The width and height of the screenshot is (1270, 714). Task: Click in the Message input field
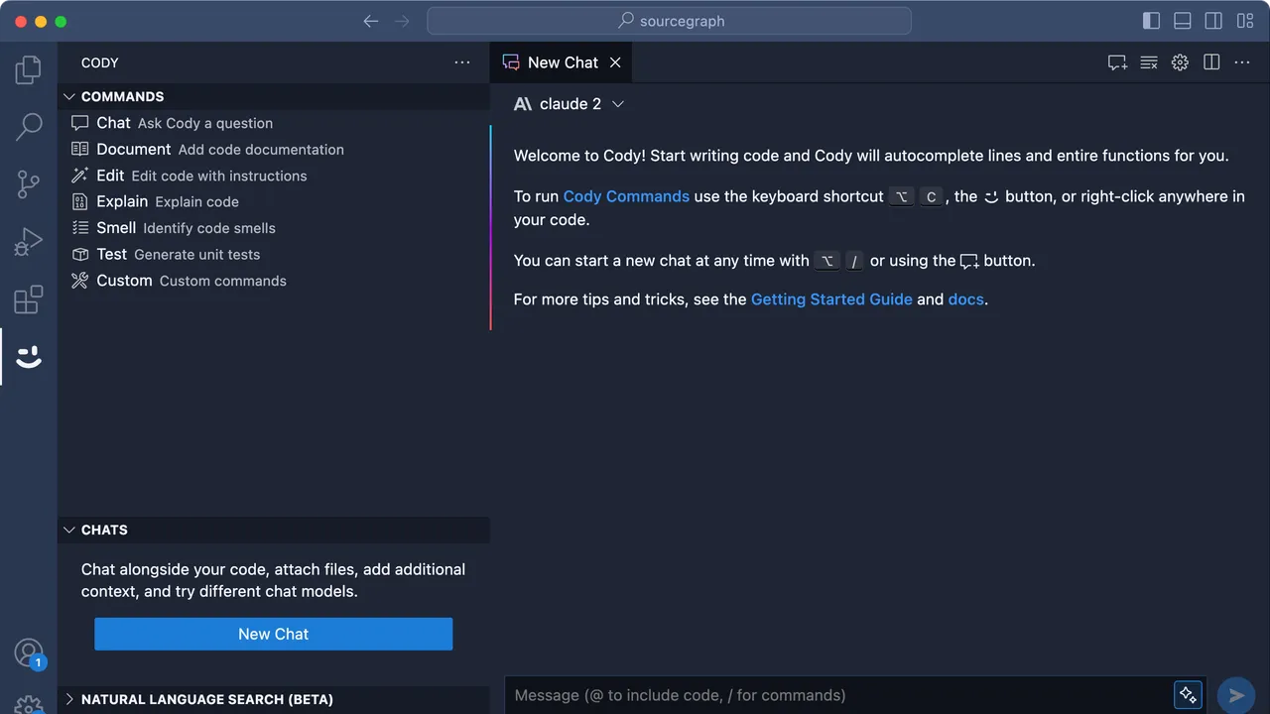pos(838,695)
